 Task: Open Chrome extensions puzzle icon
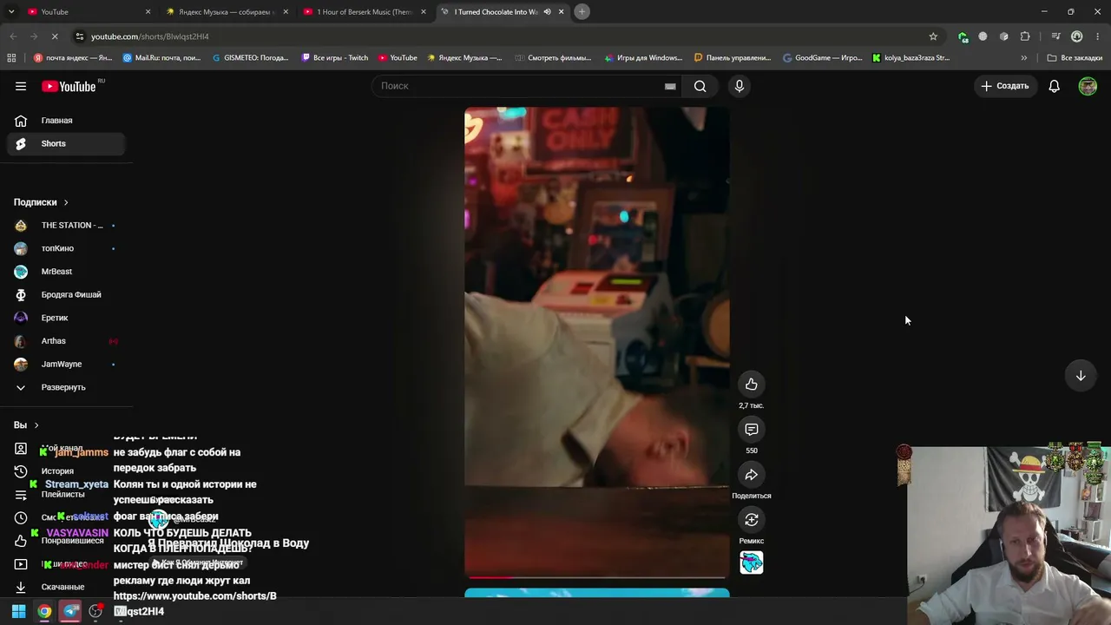pyautogui.click(x=1025, y=36)
